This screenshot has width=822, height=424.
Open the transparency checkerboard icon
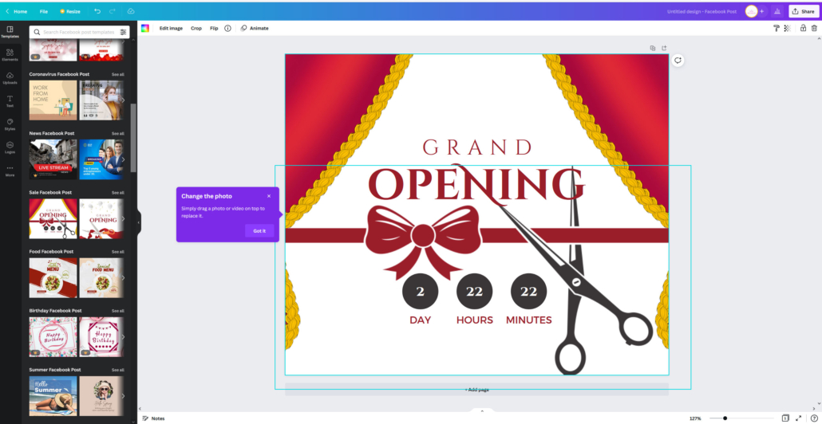(787, 28)
